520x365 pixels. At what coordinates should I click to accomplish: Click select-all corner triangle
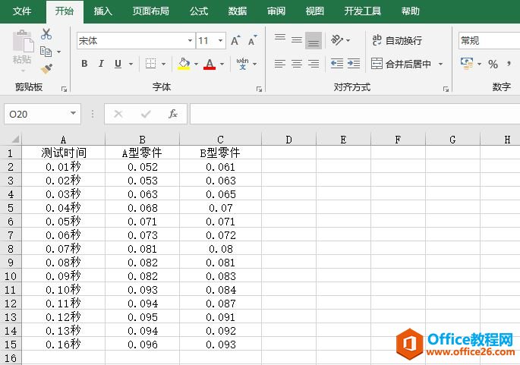(14, 139)
